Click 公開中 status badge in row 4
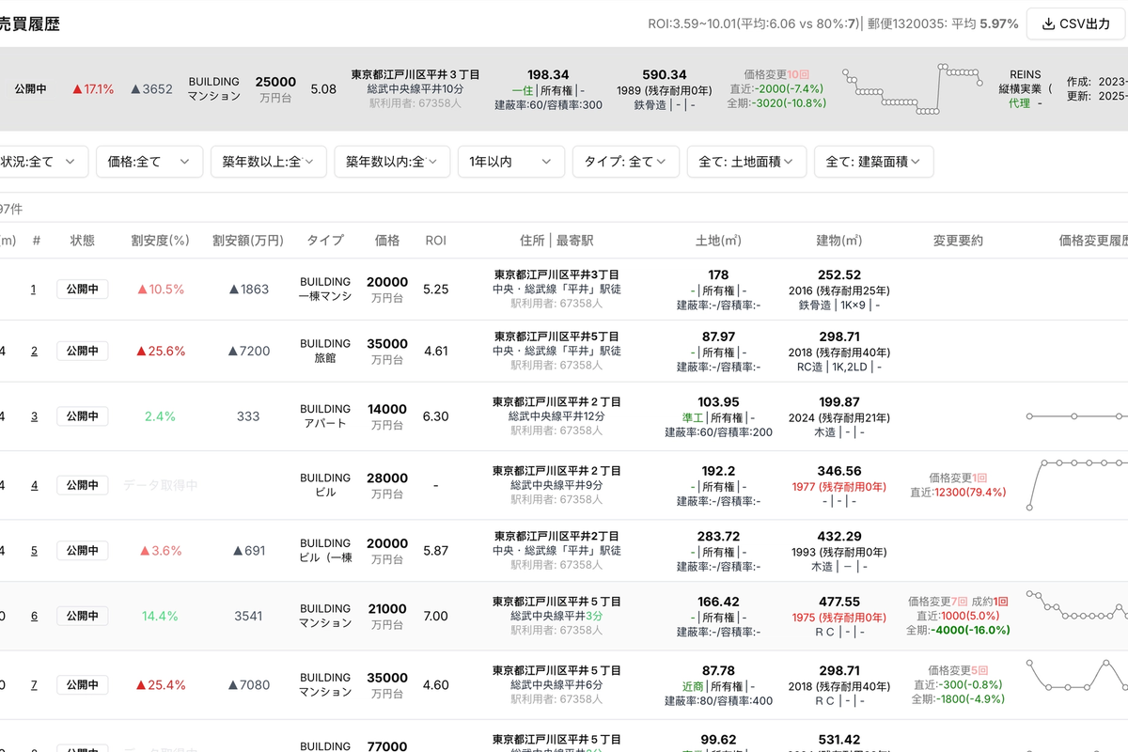The height and width of the screenshot is (752, 1128). coord(82,485)
